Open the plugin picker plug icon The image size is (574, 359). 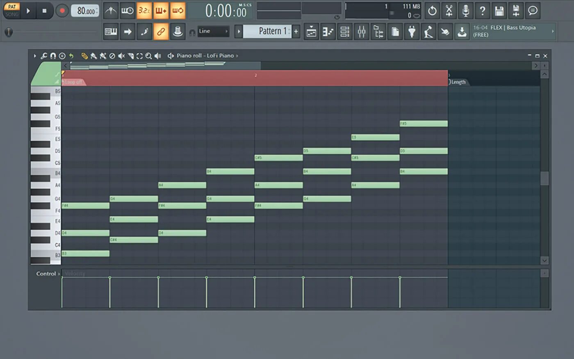click(412, 32)
